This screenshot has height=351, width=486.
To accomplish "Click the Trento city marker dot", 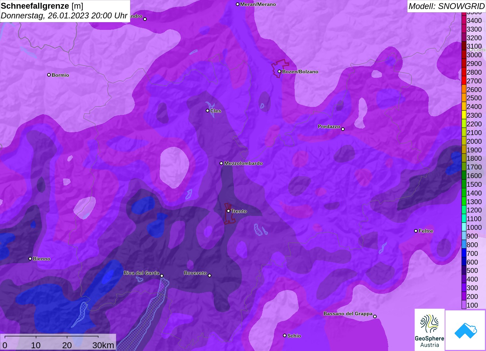I will click(228, 211).
